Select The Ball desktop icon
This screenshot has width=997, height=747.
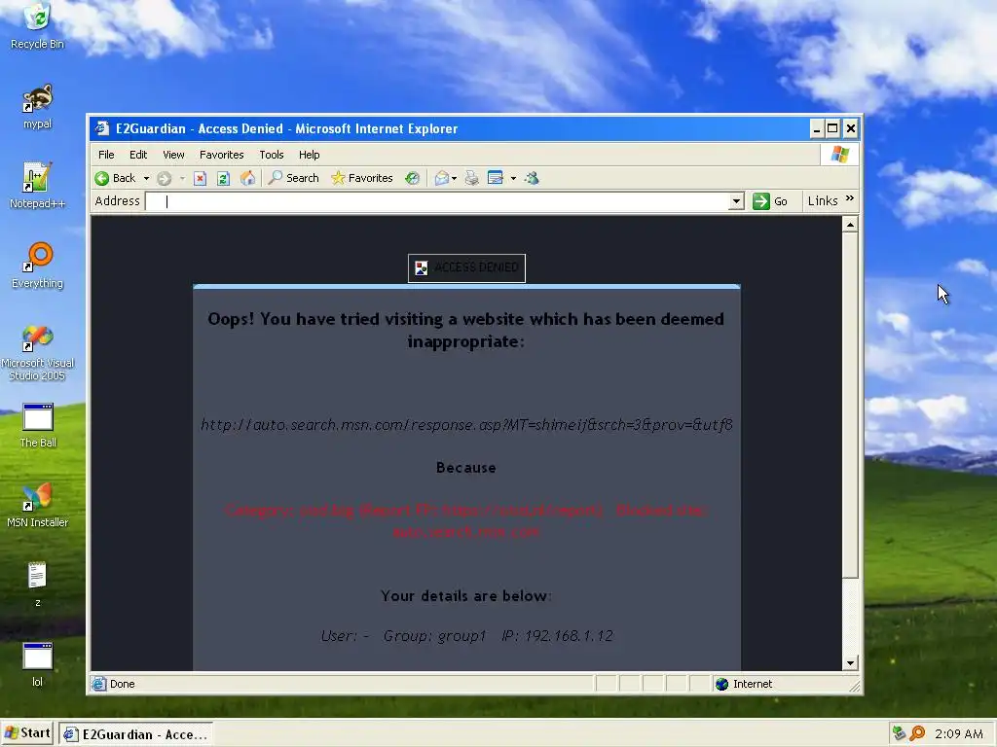click(38, 426)
